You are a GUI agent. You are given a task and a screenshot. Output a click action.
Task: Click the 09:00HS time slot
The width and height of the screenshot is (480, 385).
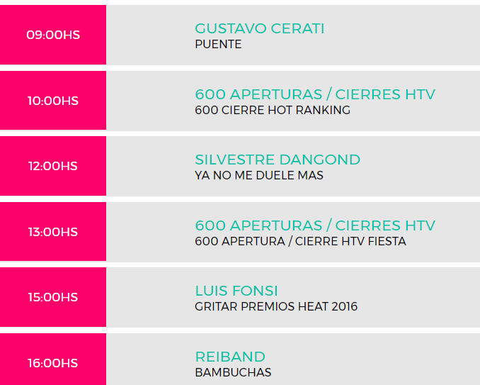(x=53, y=35)
